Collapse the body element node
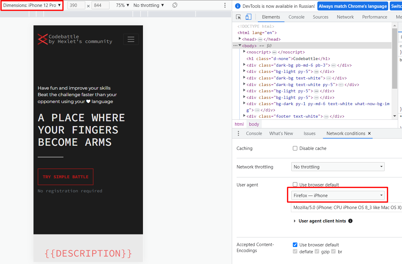The width and height of the screenshot is (402, 264). click(x=240, y=45)
